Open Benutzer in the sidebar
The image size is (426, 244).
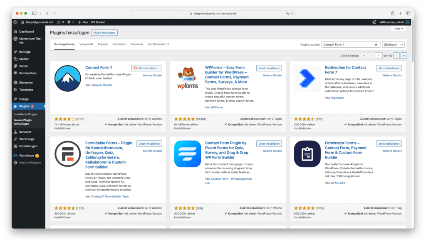click(x=25, y=132)
